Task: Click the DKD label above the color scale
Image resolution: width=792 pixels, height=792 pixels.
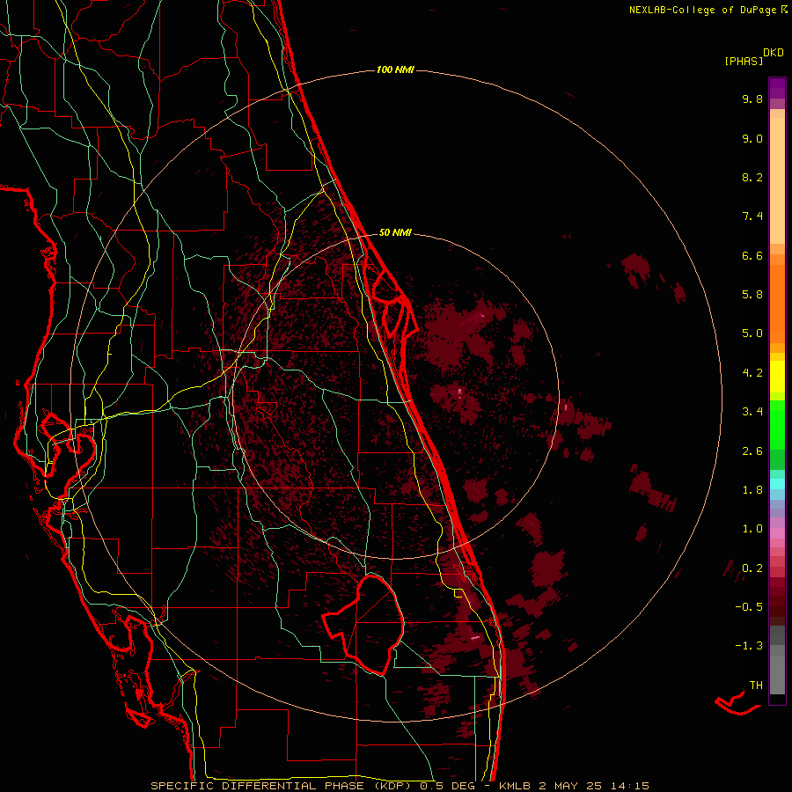Action: click(x=774, y=53)
